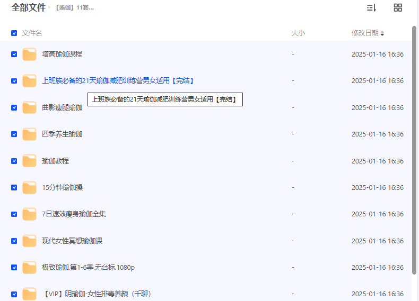
Task: Toggle the select-all checkbox beside 文件名
Action: (x=14, y=33)
